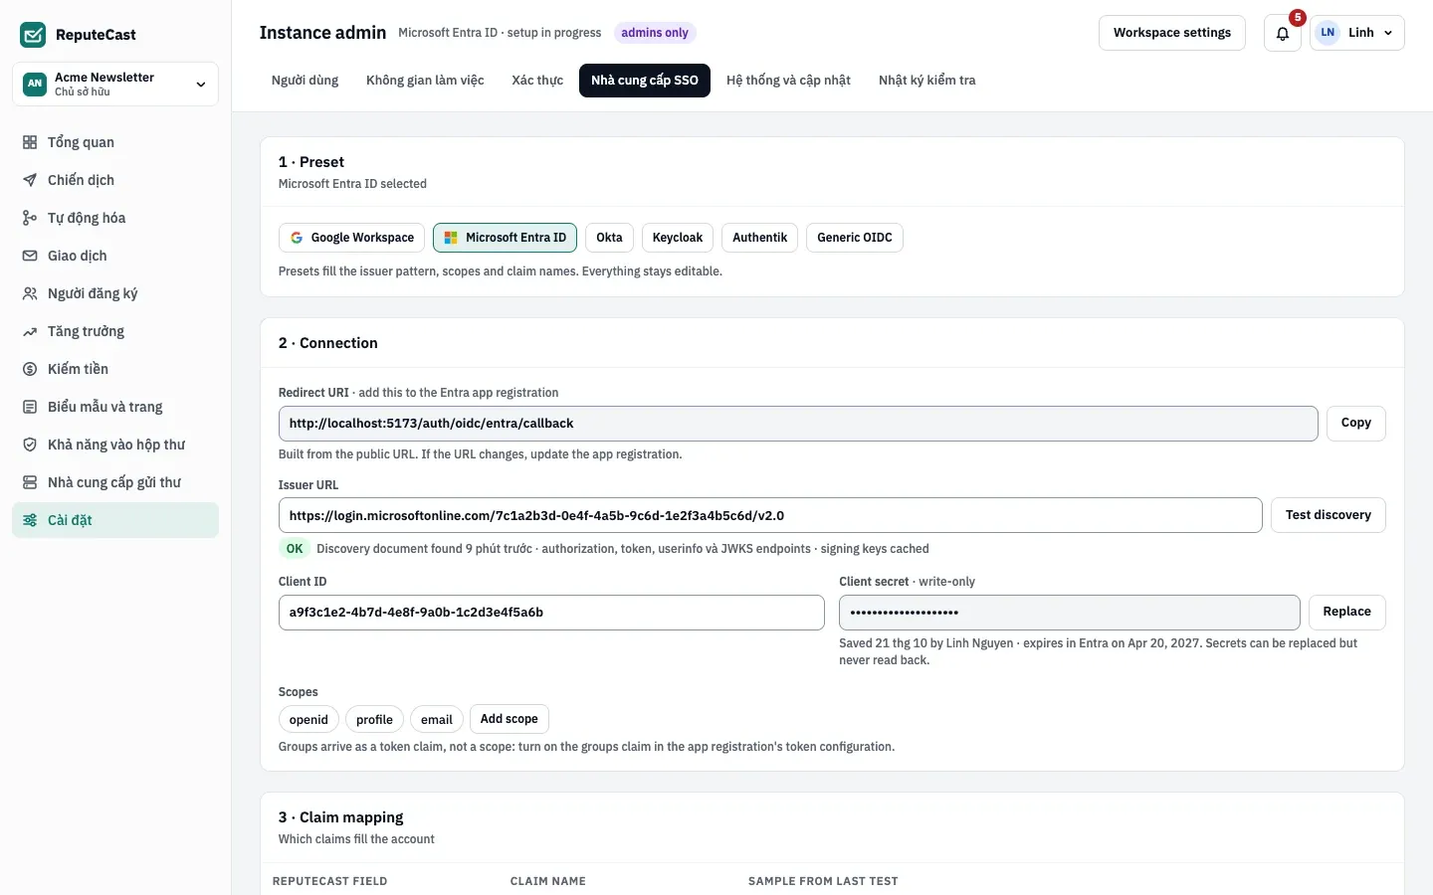Go to Tự động hóa automation
The height and width of the screenshot is (895, 1433).
115,218
